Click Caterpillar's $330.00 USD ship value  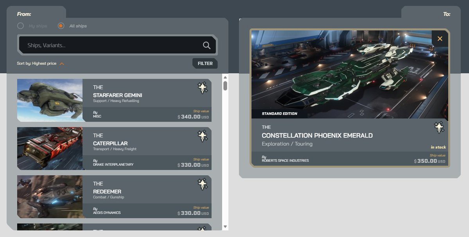click(193, 165)
